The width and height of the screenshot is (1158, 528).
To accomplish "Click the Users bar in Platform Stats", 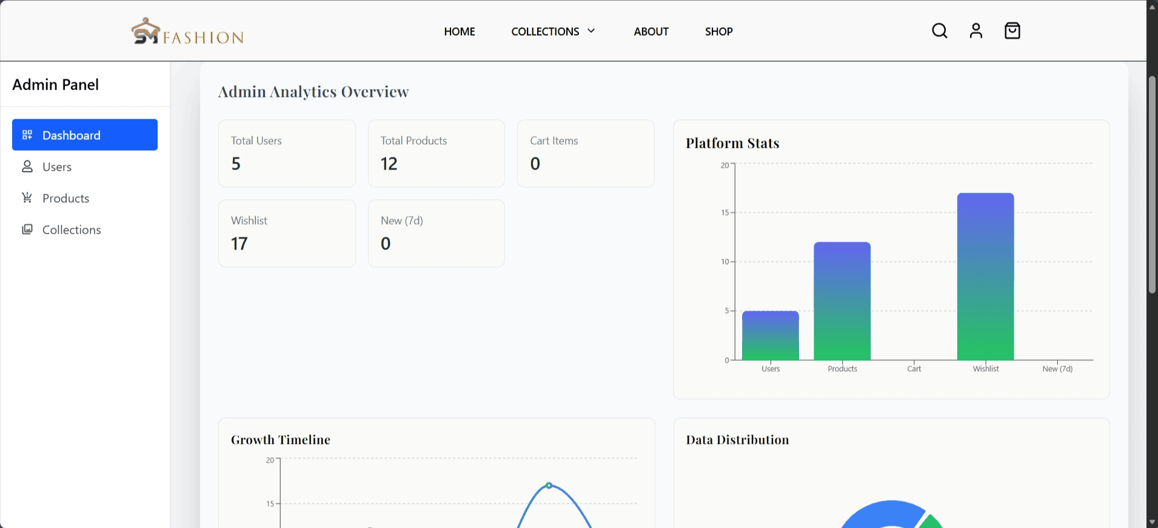I will tap(771, 335).
